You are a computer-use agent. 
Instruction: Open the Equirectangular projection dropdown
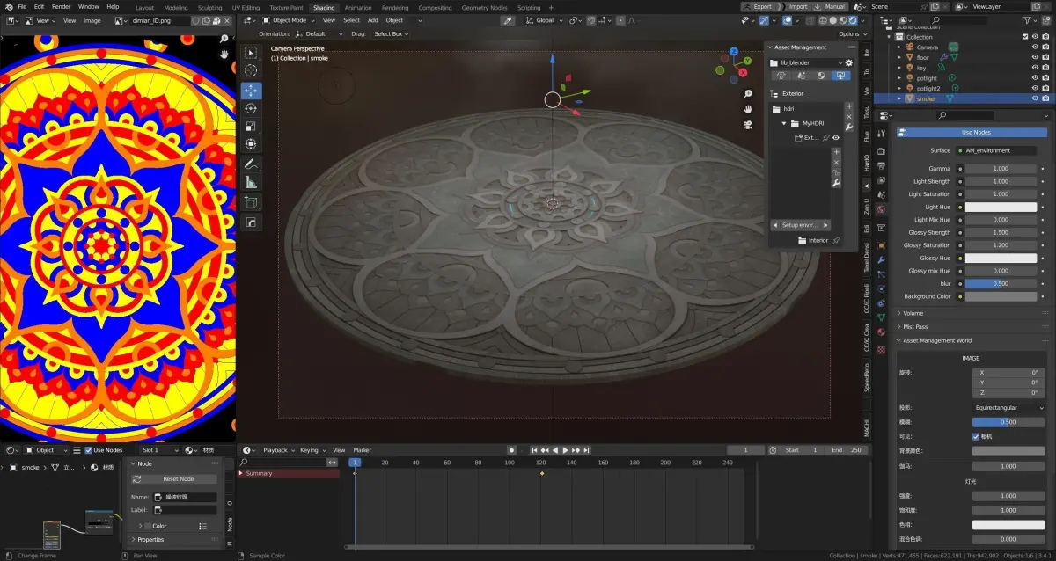tap(1008, 408)
